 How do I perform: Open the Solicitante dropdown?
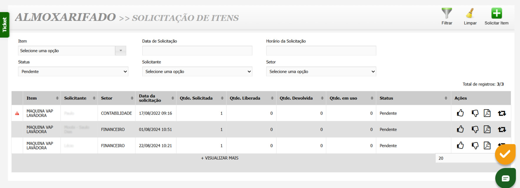click(x=197, y=72)
